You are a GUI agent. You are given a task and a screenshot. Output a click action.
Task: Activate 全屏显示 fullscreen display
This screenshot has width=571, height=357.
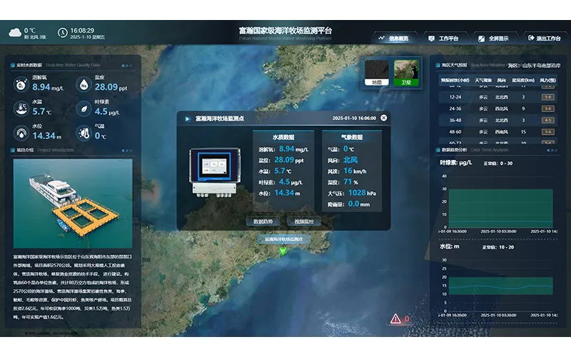point(493,38)
